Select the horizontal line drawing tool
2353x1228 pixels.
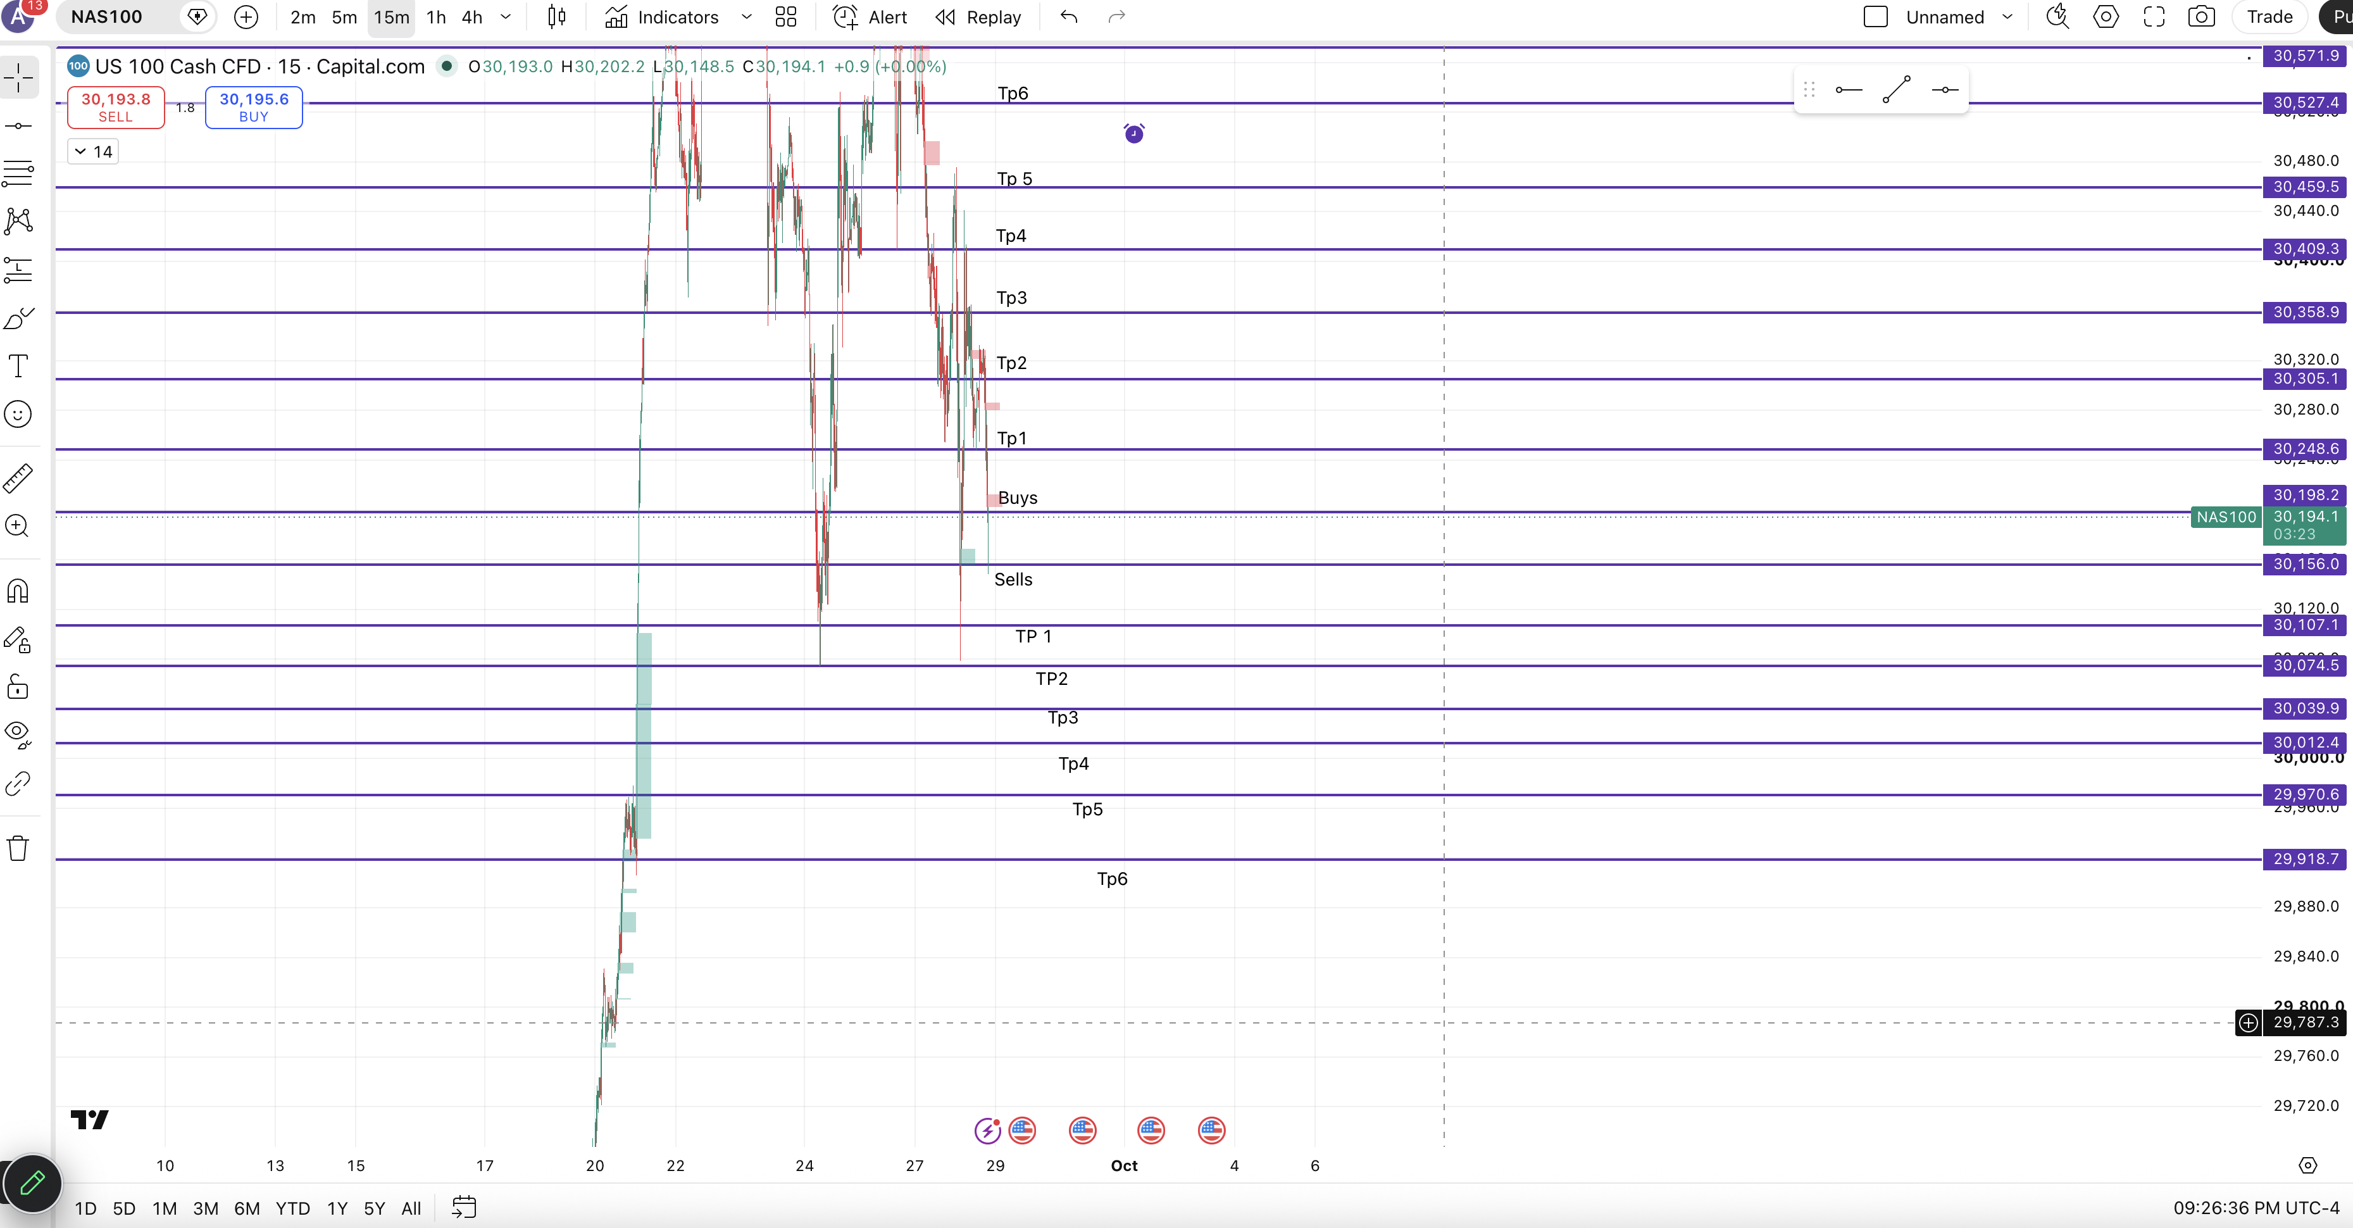click(18, 125)
